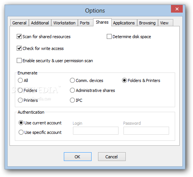The height and width of the screenshot is (177, 193).
Task: Open the Browsing tab
Action: tap(147, 23)
